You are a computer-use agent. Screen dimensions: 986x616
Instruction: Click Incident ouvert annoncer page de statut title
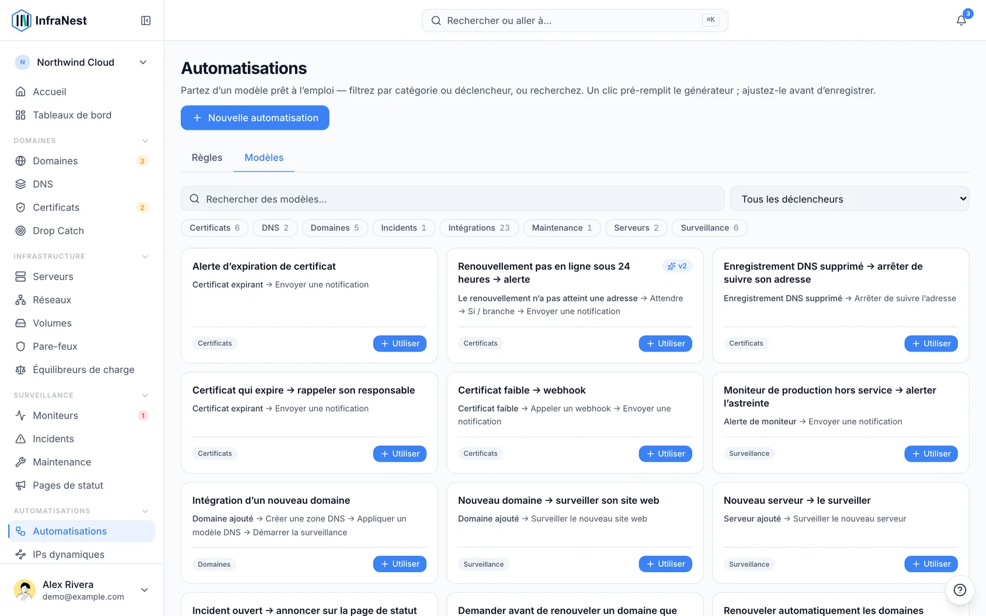304,610
